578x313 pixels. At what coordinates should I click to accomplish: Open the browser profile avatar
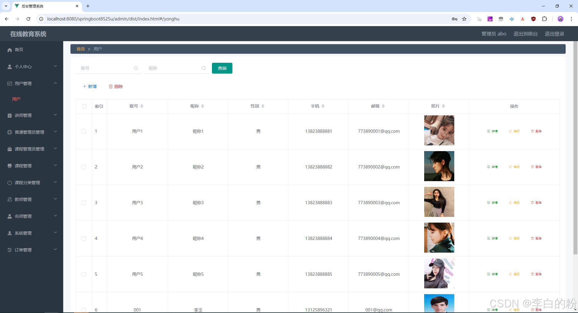pyautogui.click(x=561, y=19)
